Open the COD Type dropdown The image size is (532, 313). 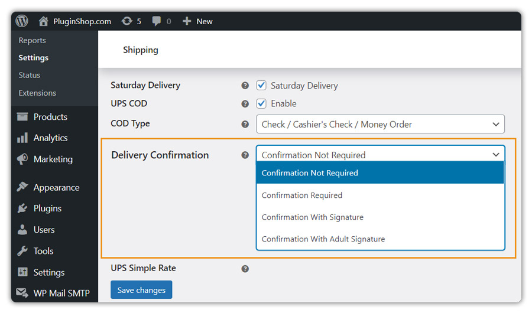380,124
